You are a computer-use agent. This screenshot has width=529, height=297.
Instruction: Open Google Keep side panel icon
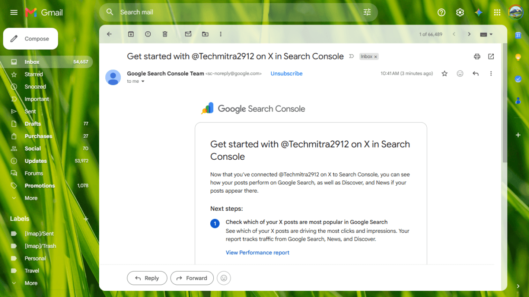click(518, 57)
